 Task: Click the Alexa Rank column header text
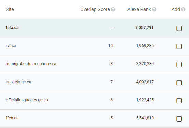point(139,9)
